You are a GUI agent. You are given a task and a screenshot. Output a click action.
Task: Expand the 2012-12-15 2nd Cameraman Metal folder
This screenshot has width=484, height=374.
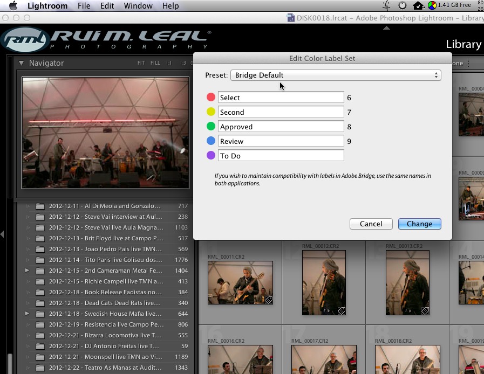[x=27, y=271]
